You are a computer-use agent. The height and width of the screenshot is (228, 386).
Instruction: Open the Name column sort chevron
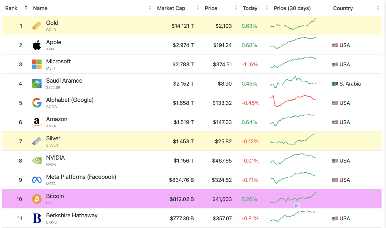click(x=150, y=8)
